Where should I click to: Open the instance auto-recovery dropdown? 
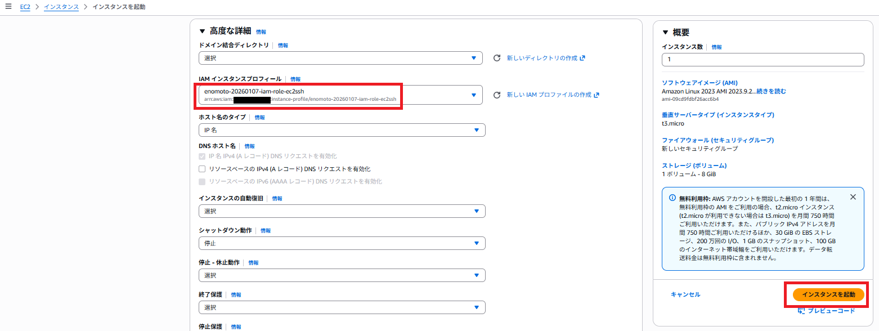[342, 211]
